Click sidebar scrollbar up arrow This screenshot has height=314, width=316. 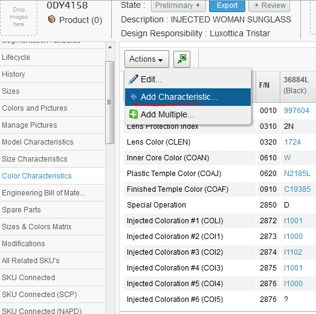[x=110, y=48]
